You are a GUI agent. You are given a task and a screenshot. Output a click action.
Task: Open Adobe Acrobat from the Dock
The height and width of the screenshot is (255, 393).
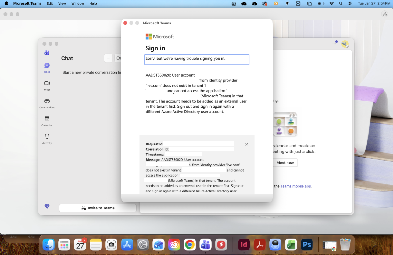(x=260, y=245)
